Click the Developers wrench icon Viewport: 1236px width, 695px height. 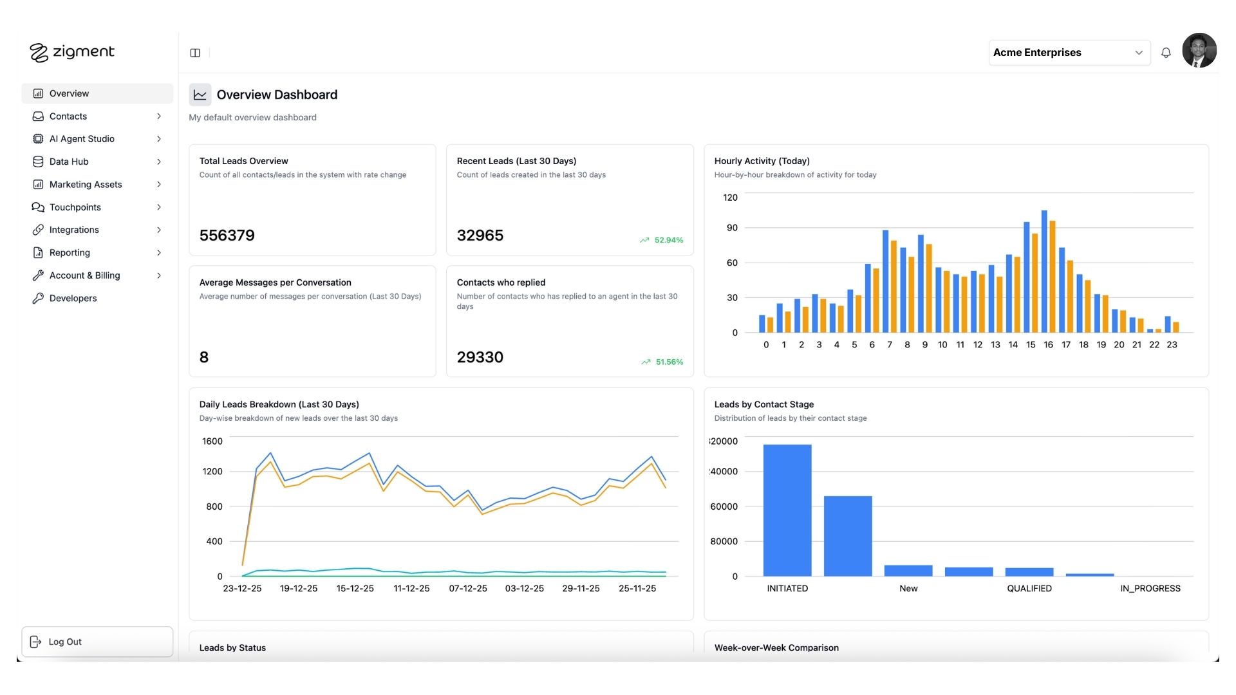tap(38, 298)
